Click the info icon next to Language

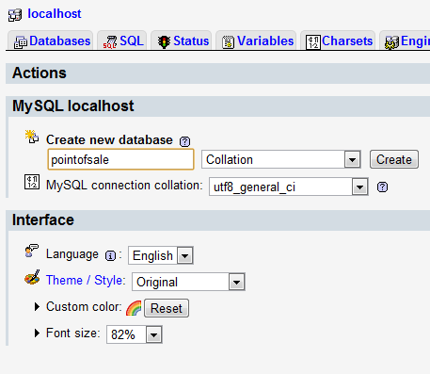point(110,256)
